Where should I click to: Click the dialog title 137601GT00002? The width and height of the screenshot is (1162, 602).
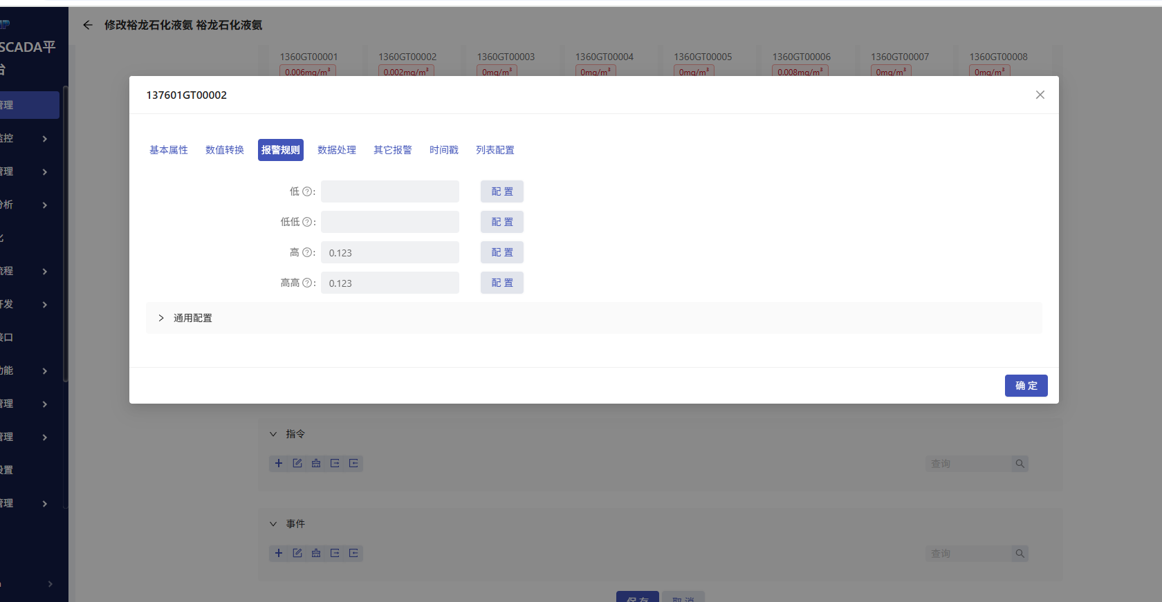pos(186,95)
